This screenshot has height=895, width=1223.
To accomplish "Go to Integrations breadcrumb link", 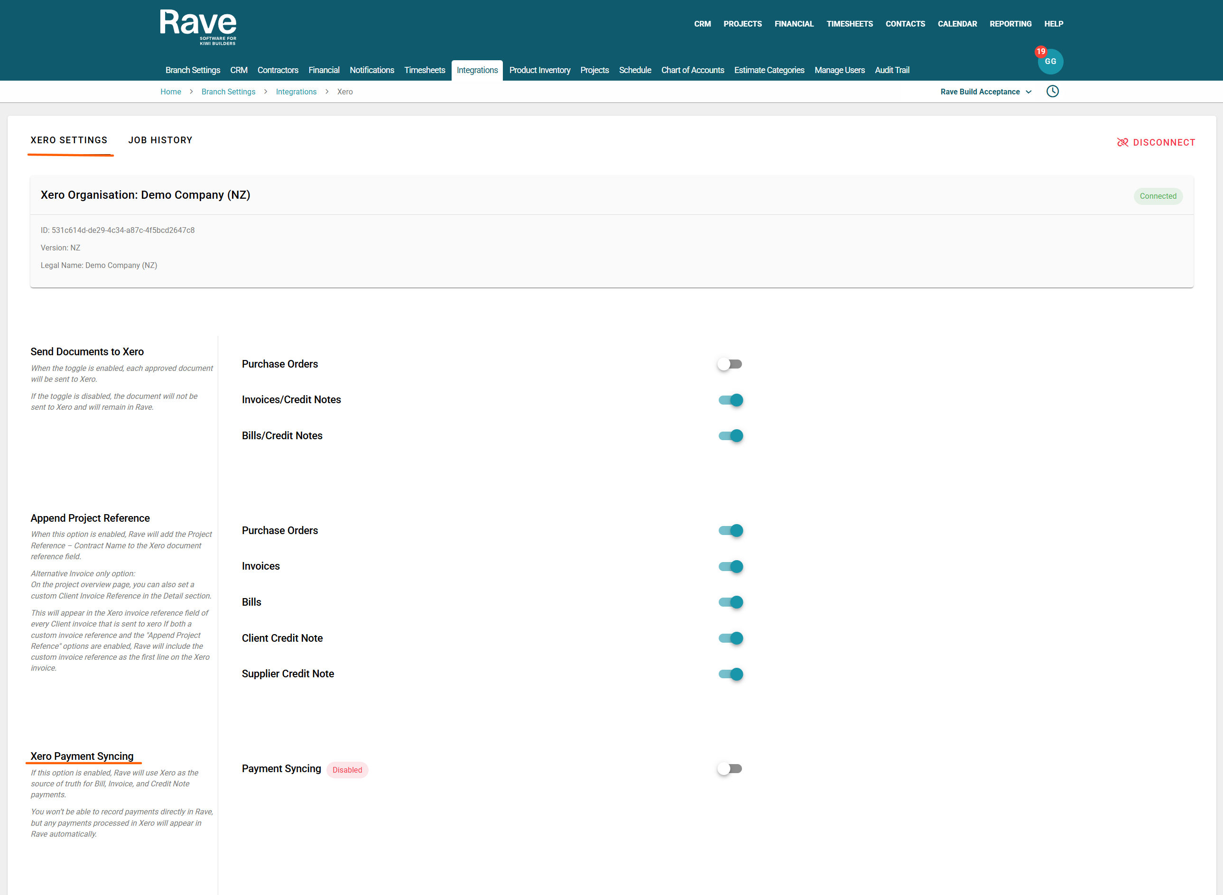I will (x=296, y=92).
